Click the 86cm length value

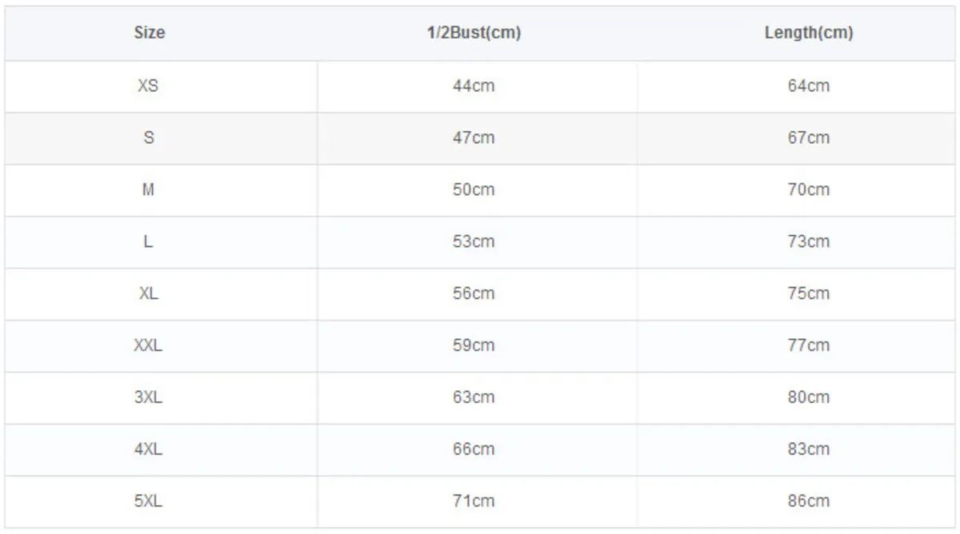808,502
